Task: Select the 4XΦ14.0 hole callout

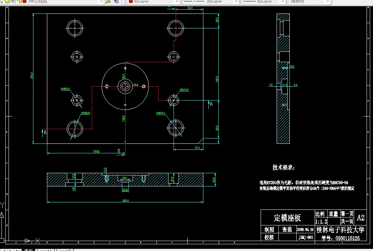Action: point(184,90)
